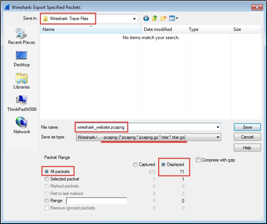Click the File name input field
This screenshot has width=267, height=224.
coord(148,127)
